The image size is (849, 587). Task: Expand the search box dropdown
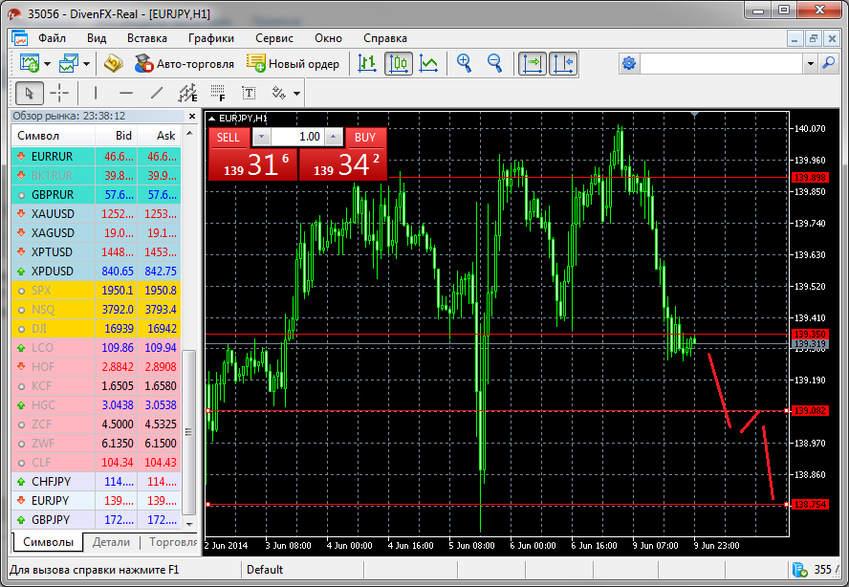click(x=810, y=63)
